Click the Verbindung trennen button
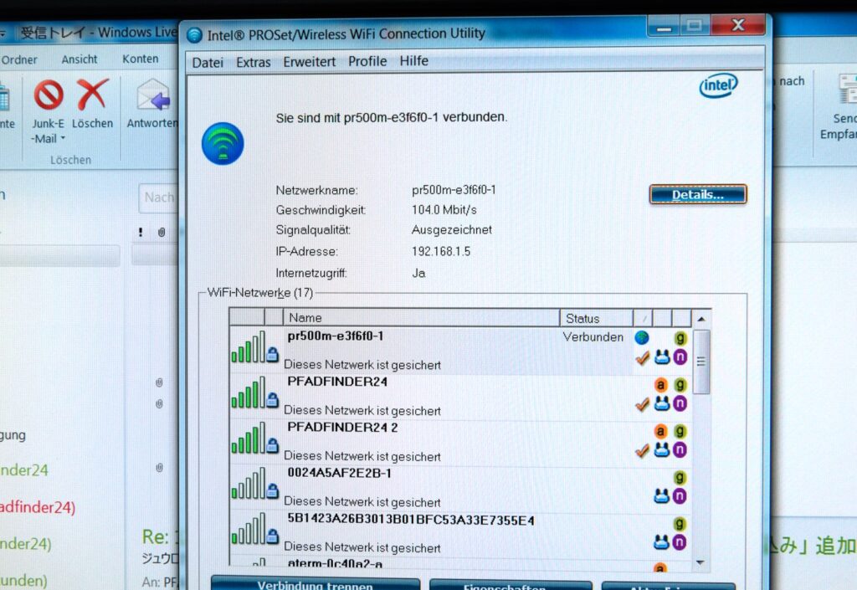Screen dimensions: 857x590 pyautogui.click(x=315, y=584)
